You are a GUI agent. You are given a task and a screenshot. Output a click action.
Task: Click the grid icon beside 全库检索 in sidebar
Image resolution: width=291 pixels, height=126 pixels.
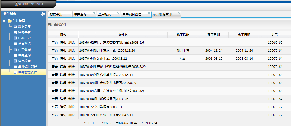[15, 61]
